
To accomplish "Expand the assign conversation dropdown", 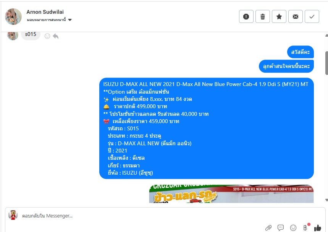I will [49, 20].
